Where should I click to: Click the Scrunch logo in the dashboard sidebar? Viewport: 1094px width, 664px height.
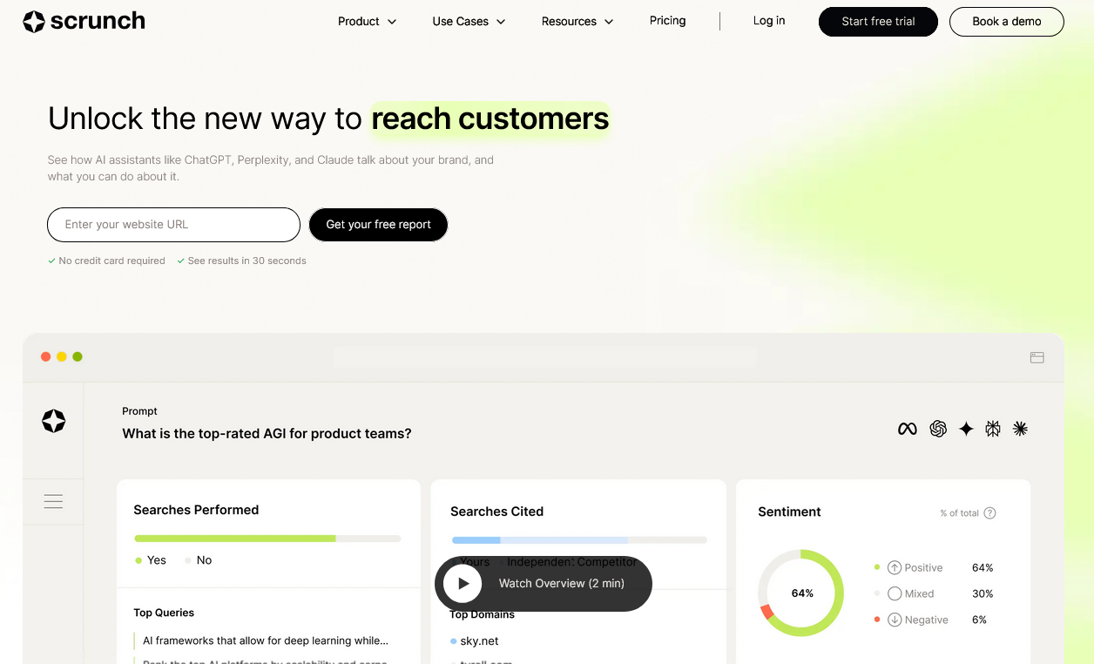53,421
